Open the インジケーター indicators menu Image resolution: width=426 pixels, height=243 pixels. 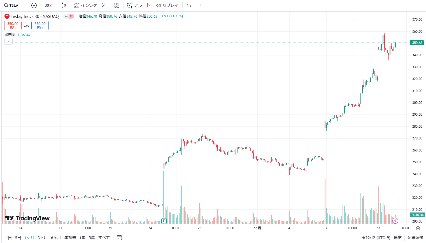coord(91,5)
